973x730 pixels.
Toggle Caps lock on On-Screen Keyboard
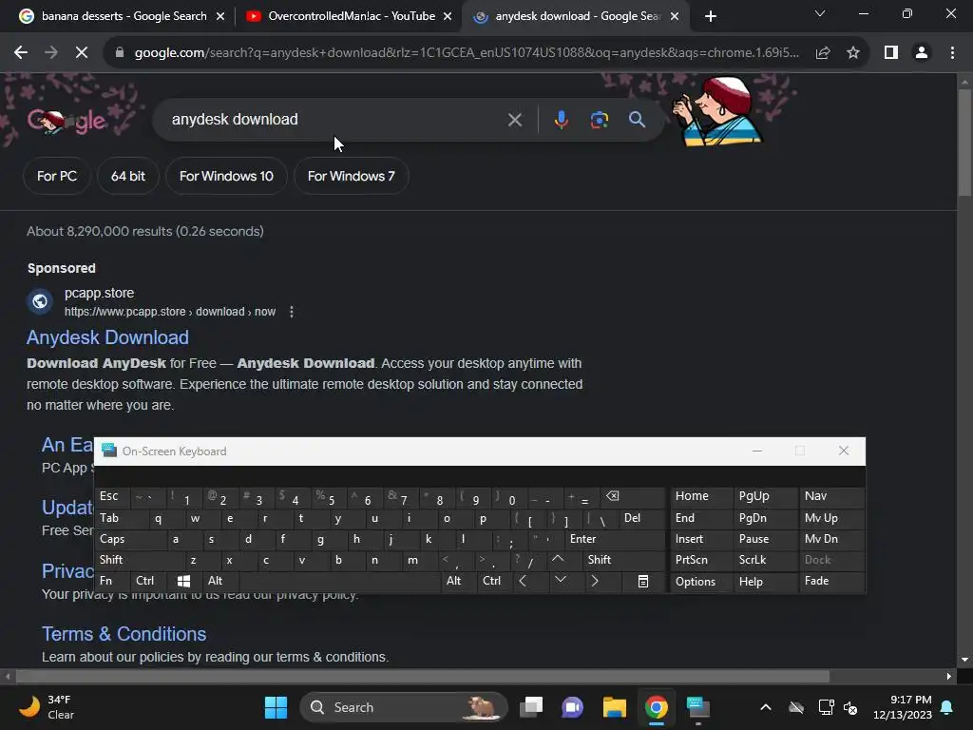click(131, 539)
